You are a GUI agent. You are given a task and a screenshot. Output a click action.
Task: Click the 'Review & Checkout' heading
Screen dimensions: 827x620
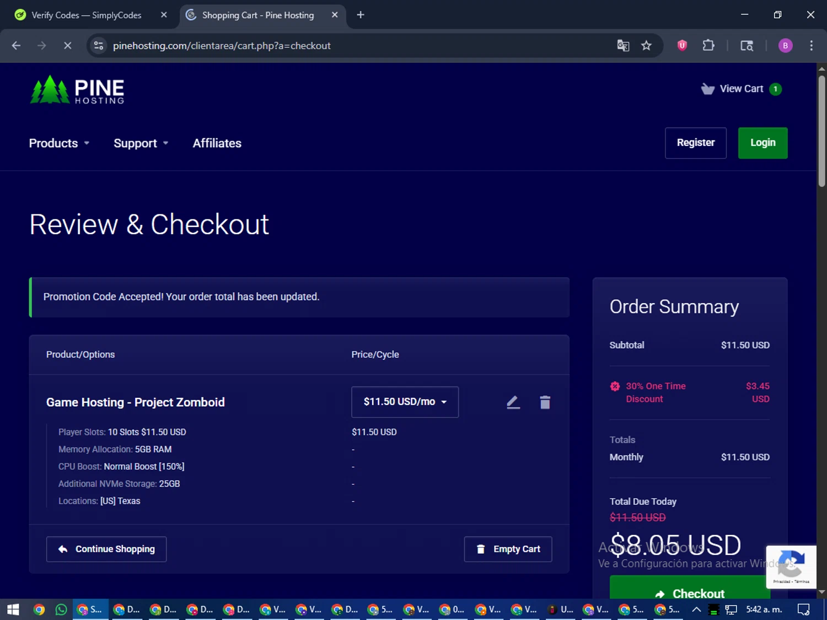[149, 224]
